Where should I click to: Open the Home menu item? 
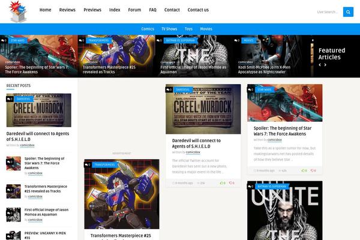point(45,10)
